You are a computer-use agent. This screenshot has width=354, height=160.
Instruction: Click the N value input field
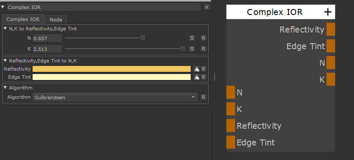[47, 39]
